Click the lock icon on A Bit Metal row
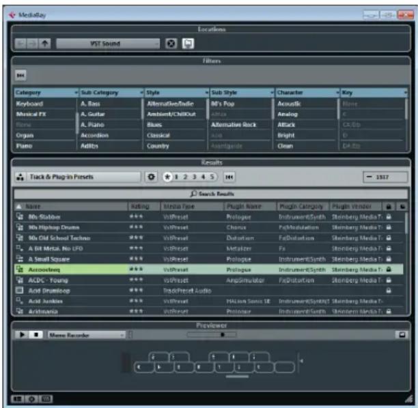418x408 pixels. point(389,248)
